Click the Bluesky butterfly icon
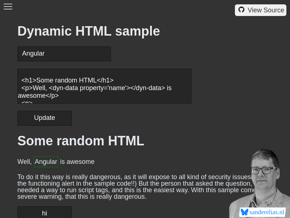The image size is (290, 218). [244, 212]
